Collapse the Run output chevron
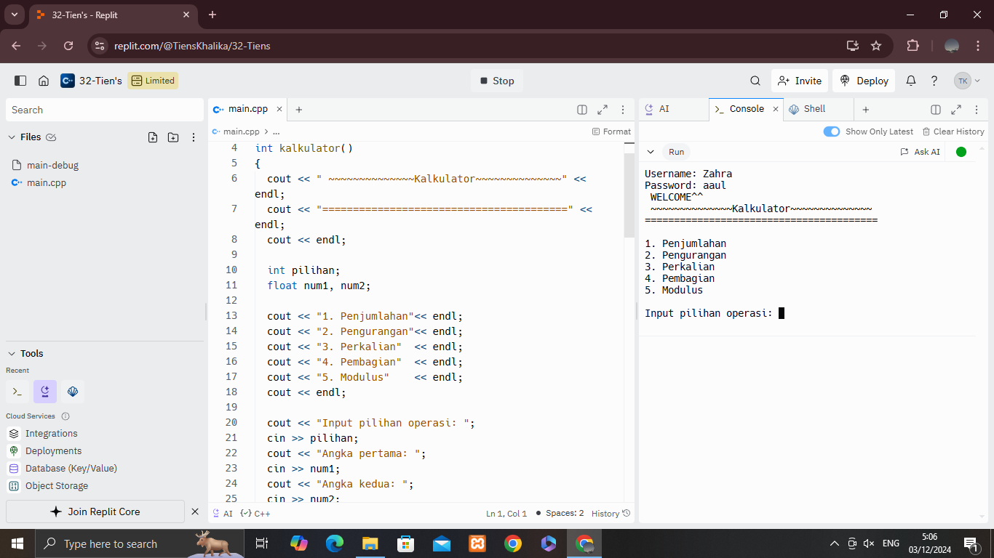The image size is (994, 558). (651, 152)
